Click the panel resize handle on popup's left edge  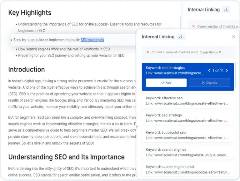pyautogui.click(x=137, y=127)
